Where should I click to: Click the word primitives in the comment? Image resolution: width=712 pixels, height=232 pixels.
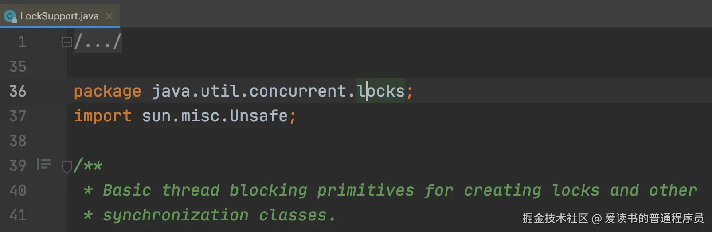point(365,190)
